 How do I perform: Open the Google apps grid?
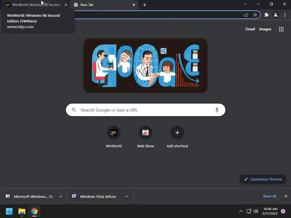281,29
